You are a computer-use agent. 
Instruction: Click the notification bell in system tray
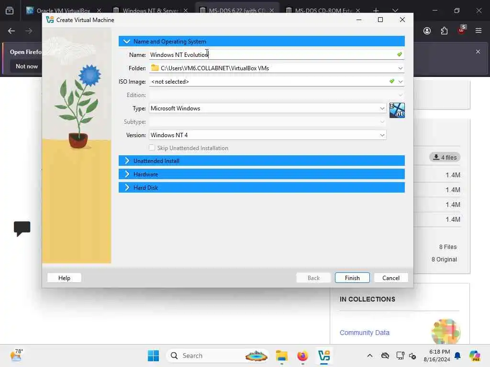[457, 356]
